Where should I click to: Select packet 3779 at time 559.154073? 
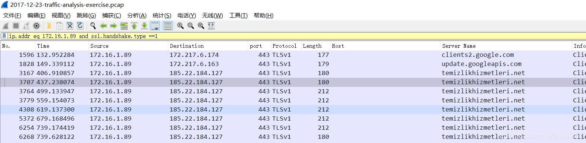293,100
